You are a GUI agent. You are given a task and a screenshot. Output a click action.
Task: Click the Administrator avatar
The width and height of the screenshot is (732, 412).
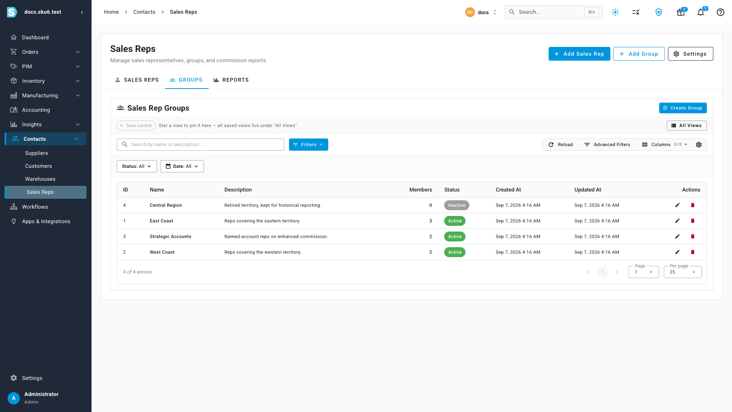tap(14, 398)
